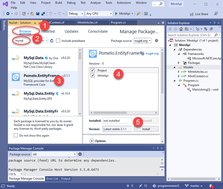Click the Save All toolbar icon
This screenshot has width=223, height=189.
(43, 14)
